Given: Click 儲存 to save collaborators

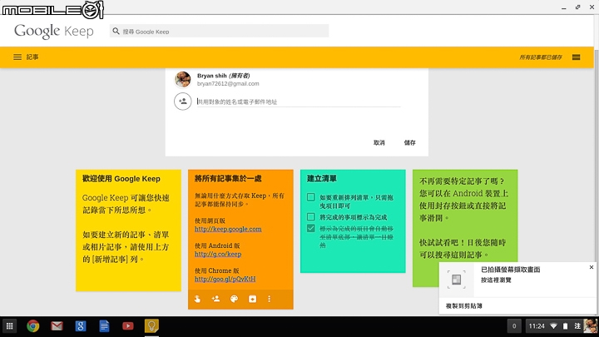Looking at the screenshot, I should coord(409,142).
